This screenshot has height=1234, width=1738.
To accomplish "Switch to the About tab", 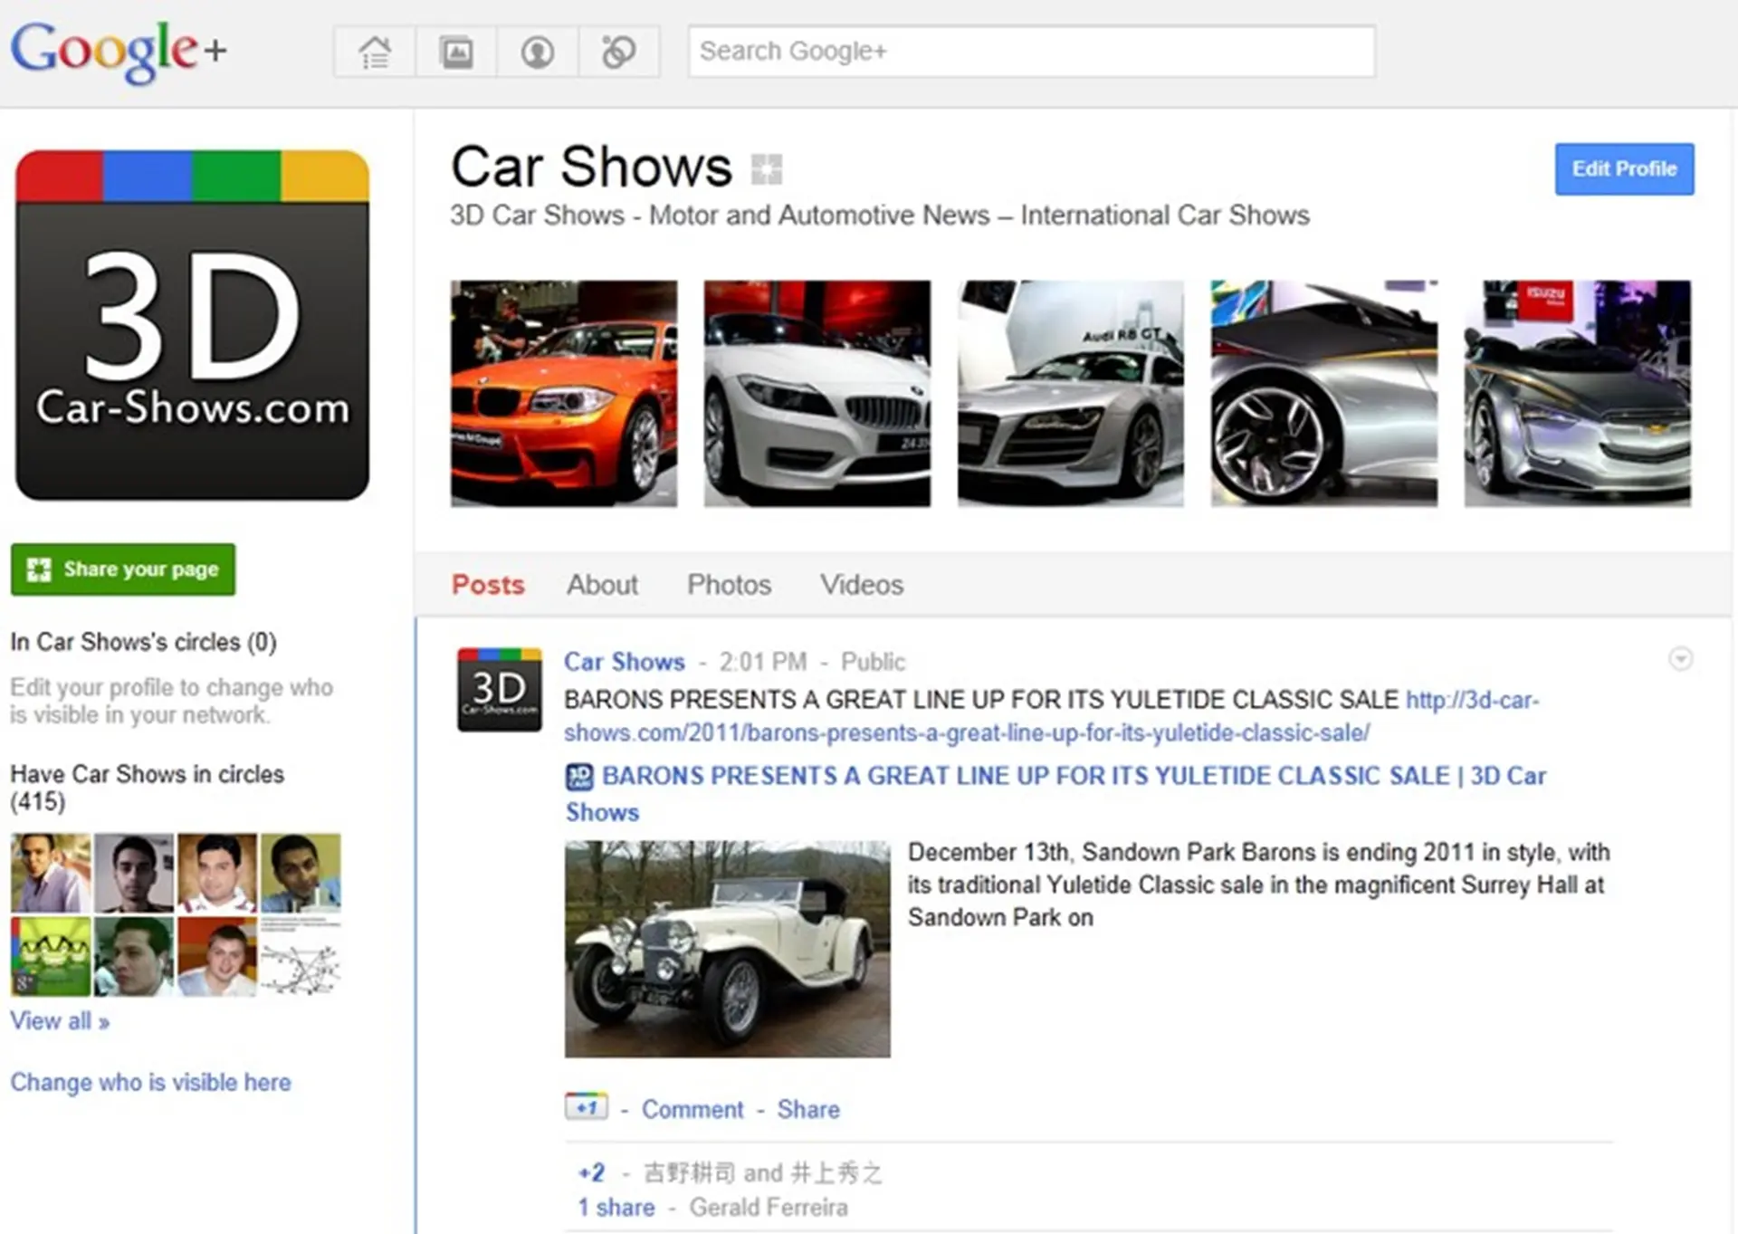I will click(602, 584).
